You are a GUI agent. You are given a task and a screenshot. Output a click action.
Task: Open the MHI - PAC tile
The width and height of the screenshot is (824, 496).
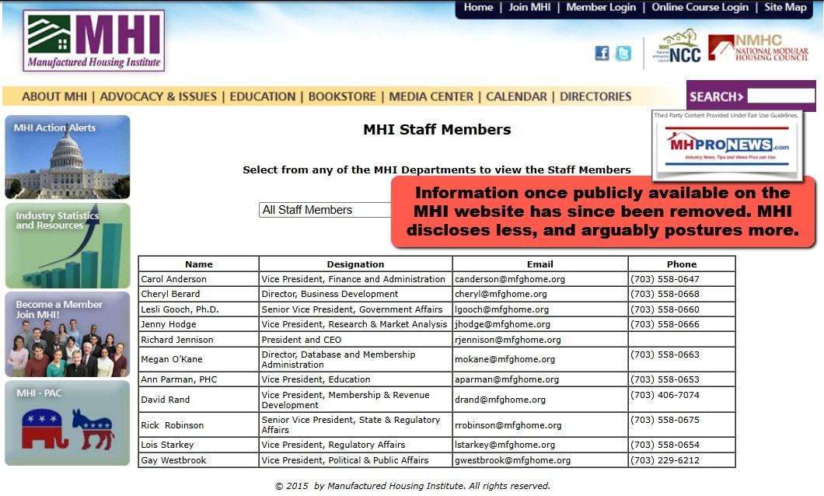tap(68, 423)
